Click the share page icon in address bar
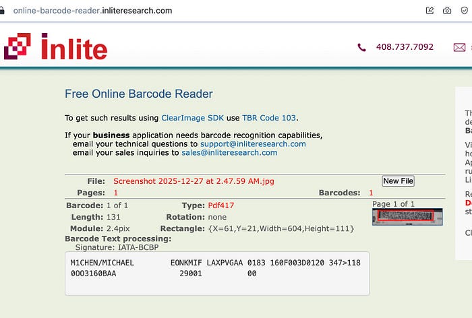This screenshot has height=318, width=472. coord(430,11)
